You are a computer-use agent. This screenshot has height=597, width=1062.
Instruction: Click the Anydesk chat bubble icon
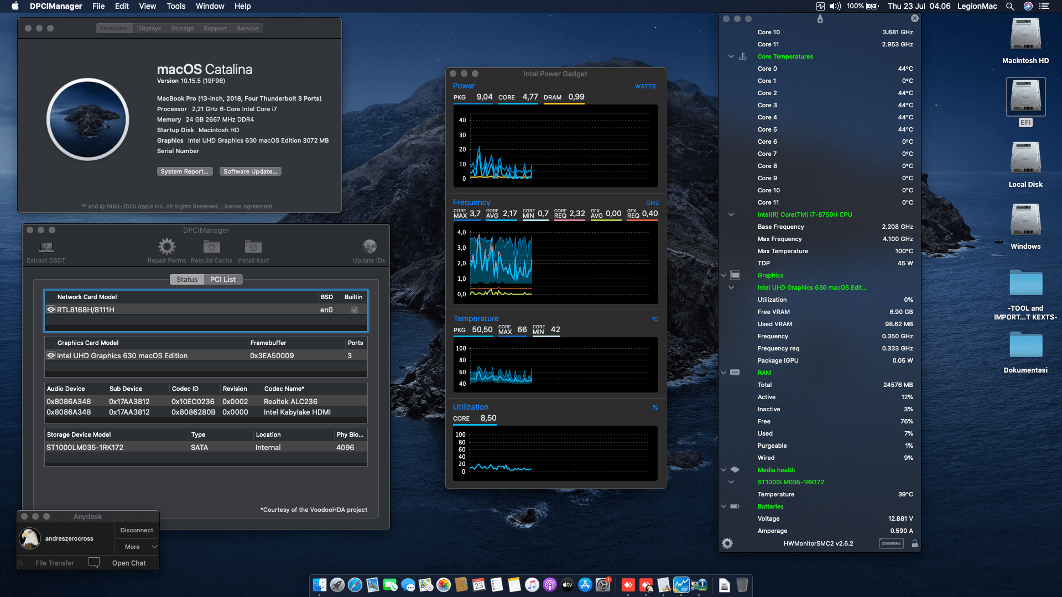(x=94, y=563)
